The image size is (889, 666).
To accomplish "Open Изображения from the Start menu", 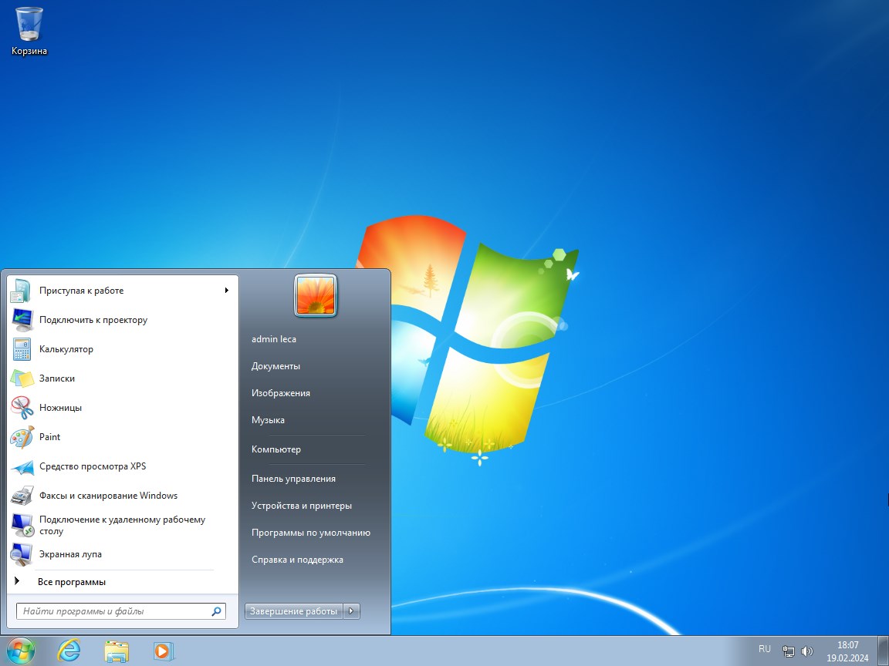I will [x=281, y=393].
